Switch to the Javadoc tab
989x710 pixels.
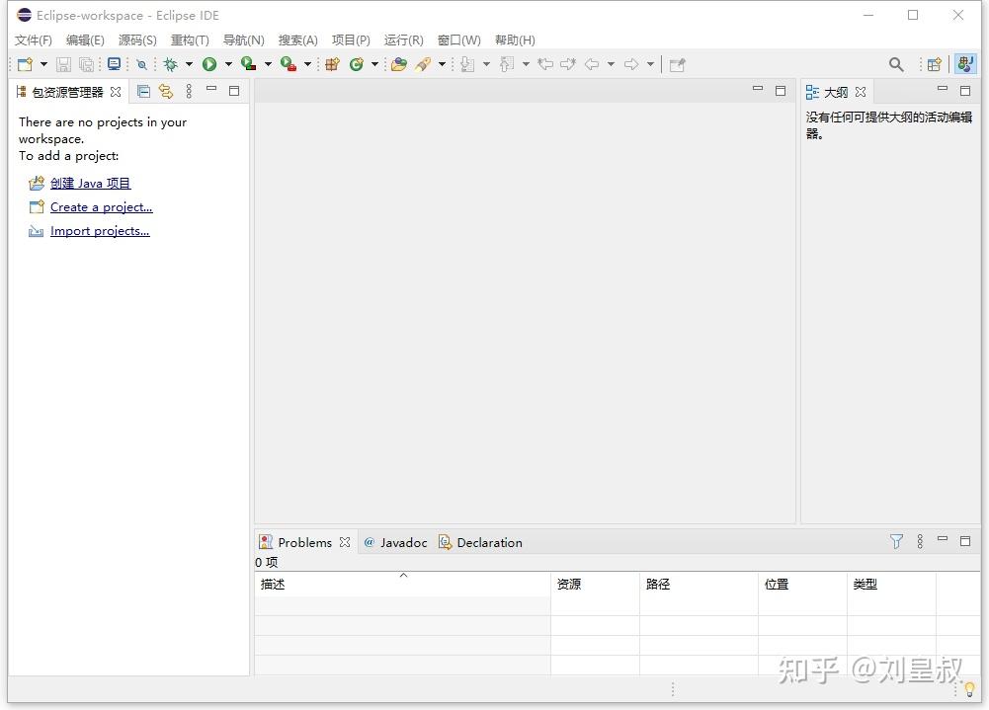point(395,542)
